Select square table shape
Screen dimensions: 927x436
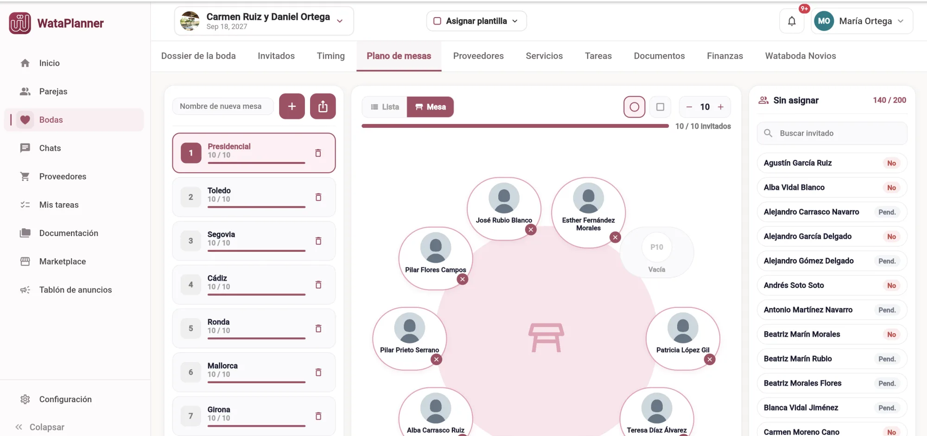click(x=660, y=107)
